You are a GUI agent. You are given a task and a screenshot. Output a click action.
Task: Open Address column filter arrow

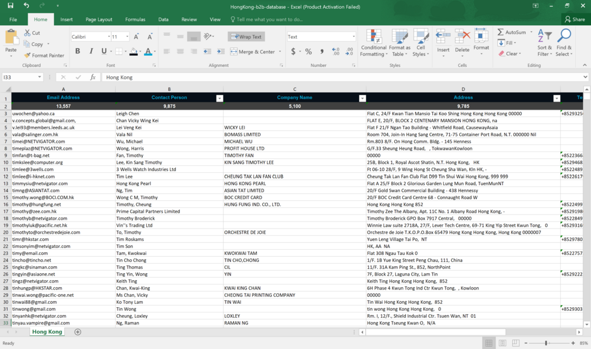[x=557, y=98]
